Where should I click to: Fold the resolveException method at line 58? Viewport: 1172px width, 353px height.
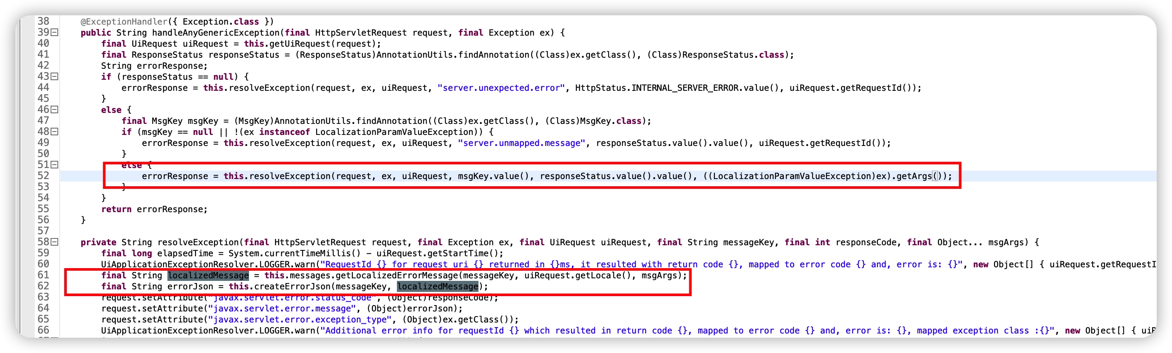[54, 242]
